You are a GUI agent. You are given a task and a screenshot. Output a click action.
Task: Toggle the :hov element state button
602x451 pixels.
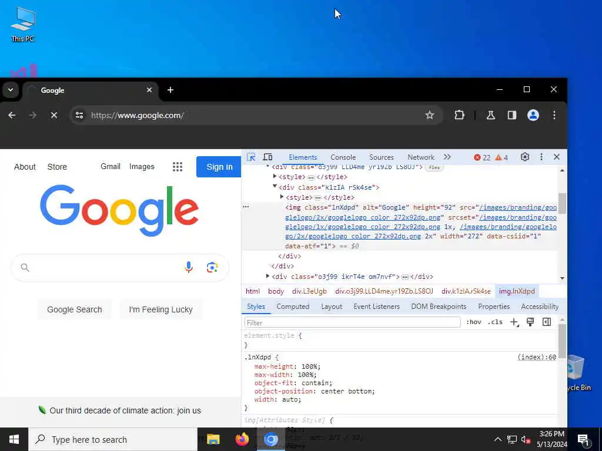click(x=473, y=322)
